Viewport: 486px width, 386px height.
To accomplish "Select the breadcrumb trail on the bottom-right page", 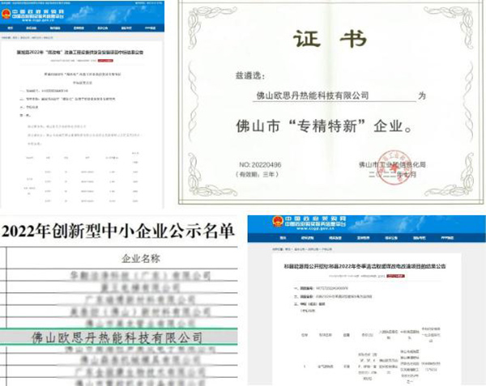I will pyautogui.click(x=302, y=249).
